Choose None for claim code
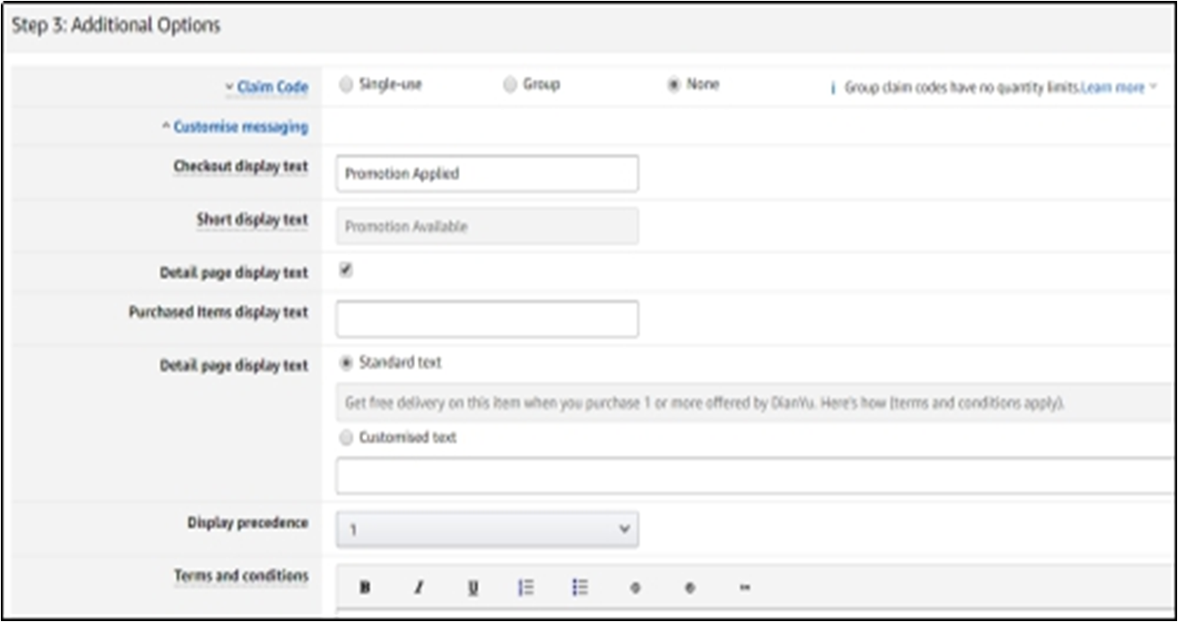 [673, 85]
